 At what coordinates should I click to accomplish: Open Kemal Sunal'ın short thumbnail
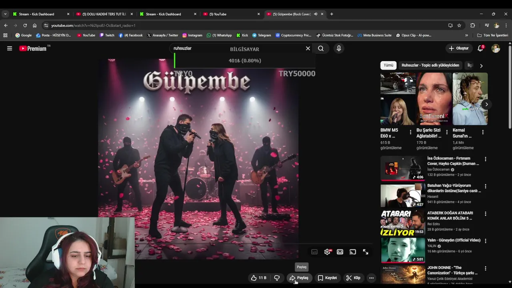click(x=470, y=99)
